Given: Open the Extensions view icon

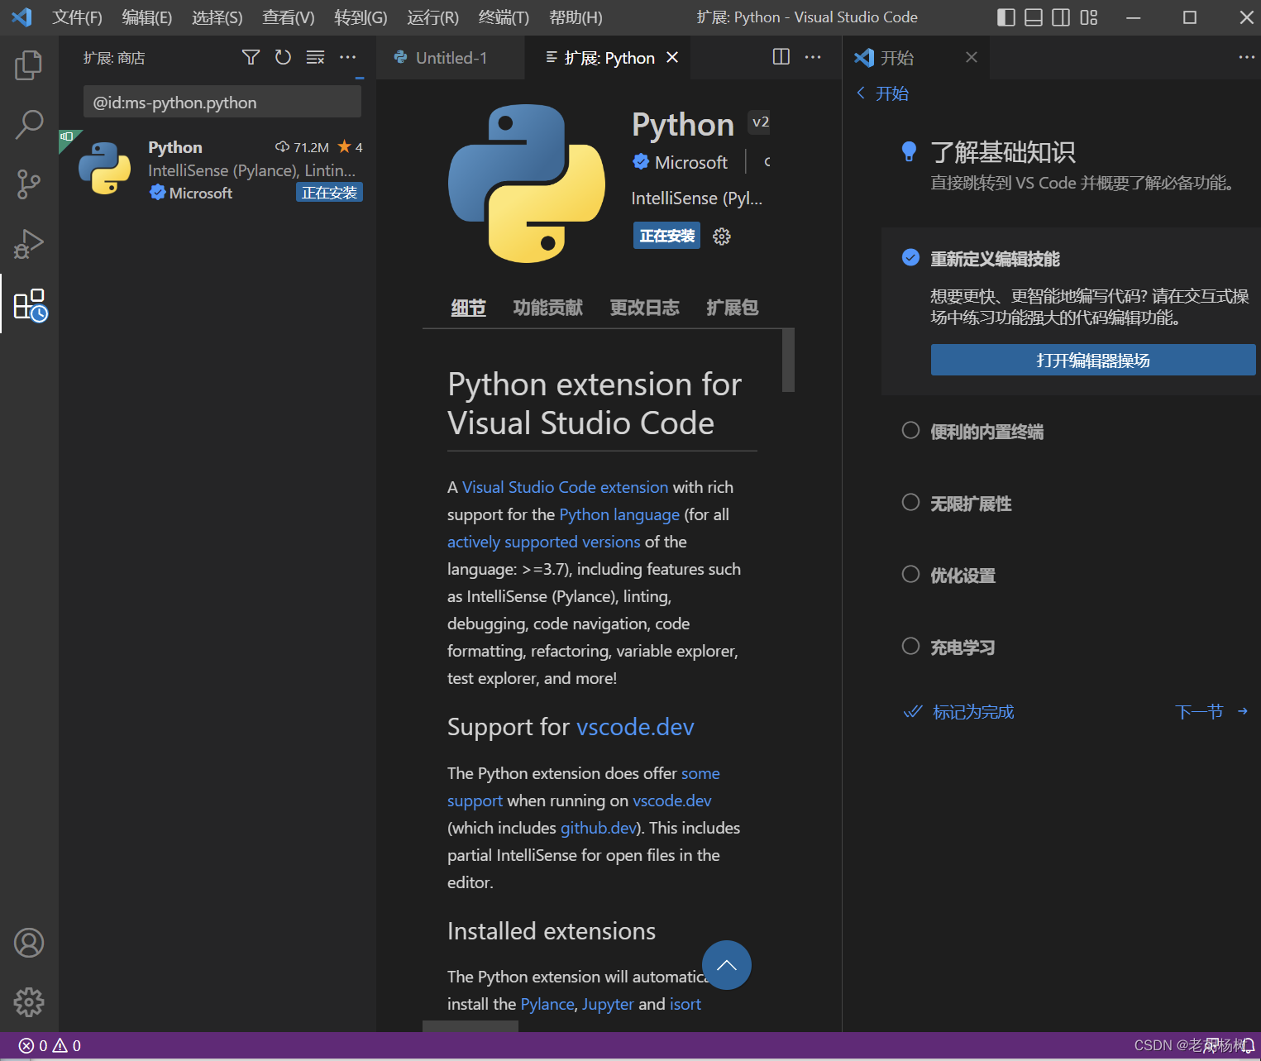Looking at the screenshot, I should point(31,304).
